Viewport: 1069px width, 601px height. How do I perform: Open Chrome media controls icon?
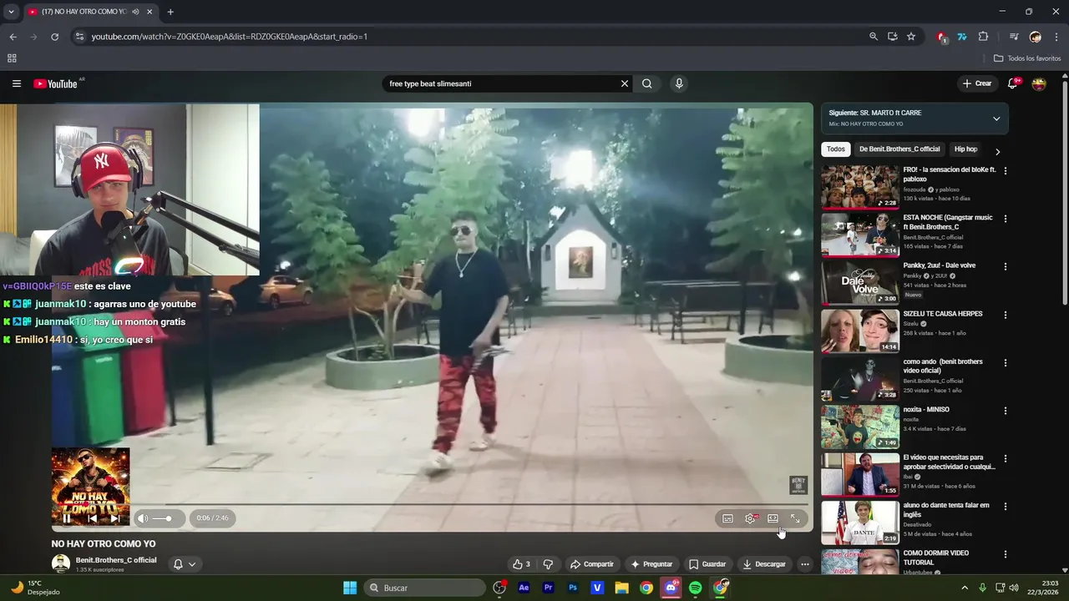(x=1013, y=37)
